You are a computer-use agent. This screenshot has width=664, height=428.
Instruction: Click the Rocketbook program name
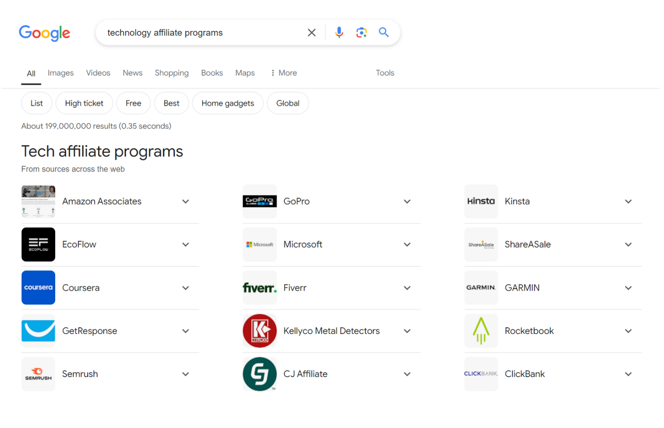pos(529,331)
